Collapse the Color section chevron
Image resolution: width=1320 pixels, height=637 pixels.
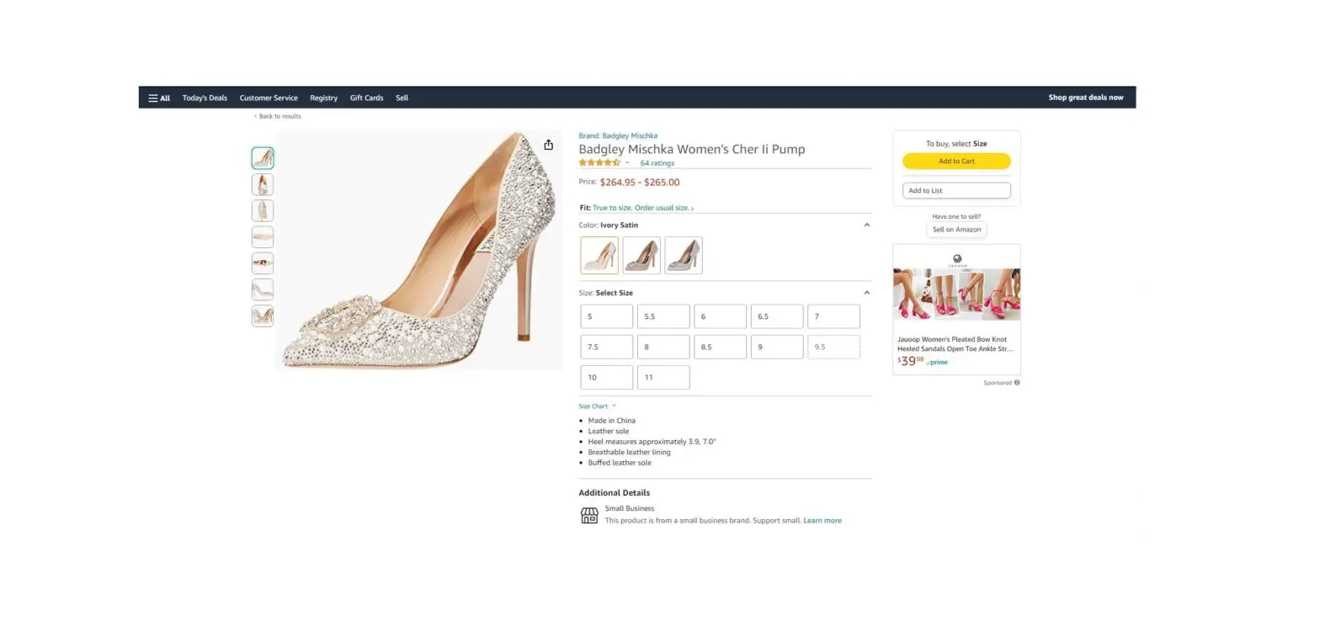pyautogui.click(x=866, y=226)
